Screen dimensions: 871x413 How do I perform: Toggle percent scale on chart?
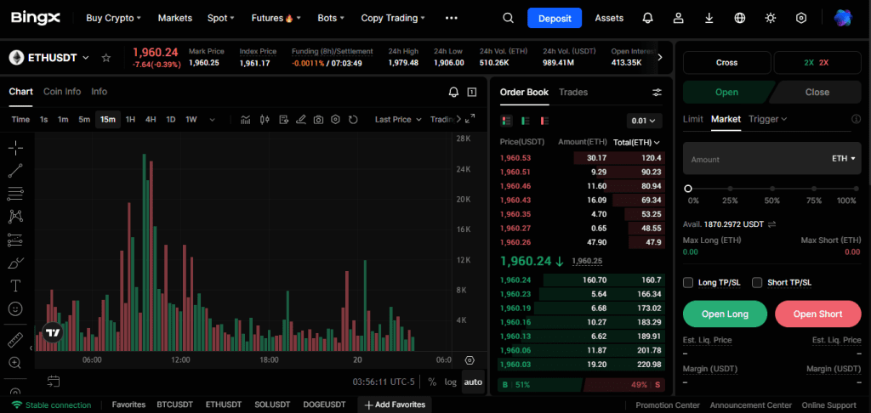pos(432,382)
